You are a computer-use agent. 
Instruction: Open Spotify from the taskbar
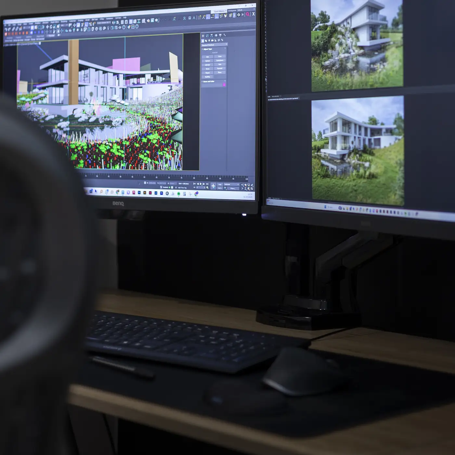pyautogui.click(x=178, y=194)
